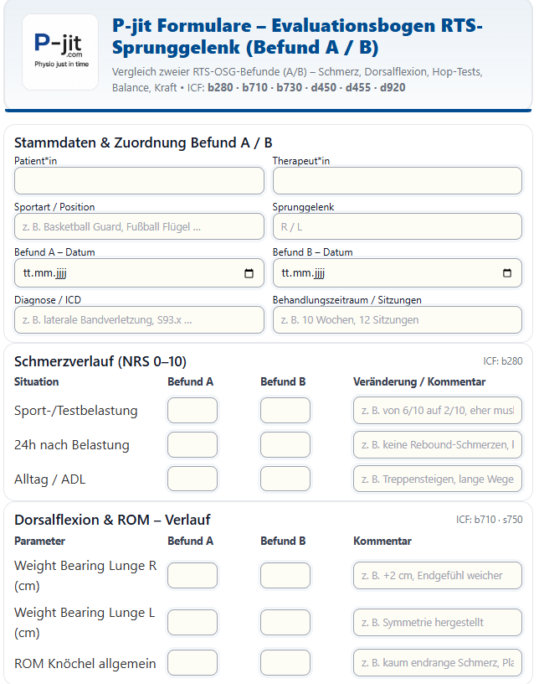Click Befund B for Weight Bearing Lunge L
The height and width of the screenshot is (684, 539).
[285, 623]
